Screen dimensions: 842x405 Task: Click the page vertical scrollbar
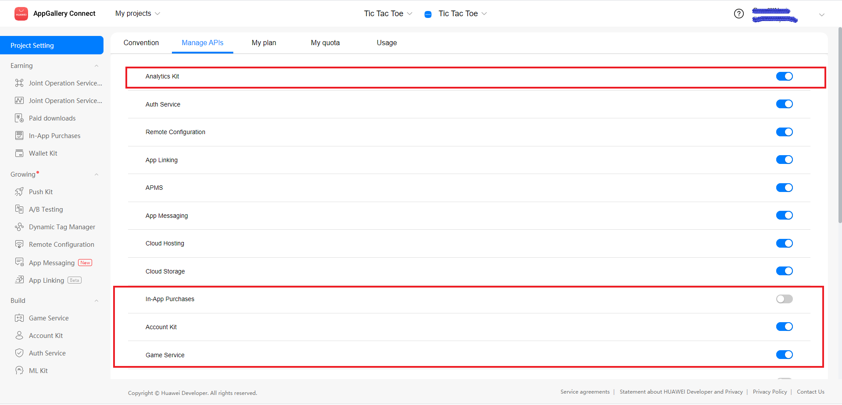click(839, 131)
